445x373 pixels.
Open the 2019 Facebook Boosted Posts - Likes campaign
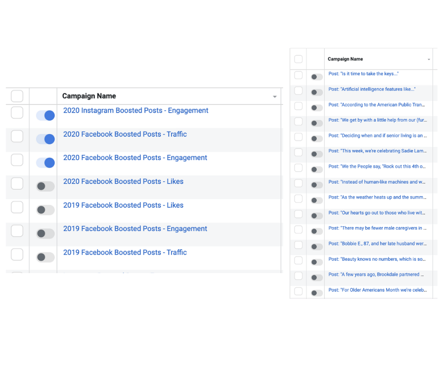[123, 205]
